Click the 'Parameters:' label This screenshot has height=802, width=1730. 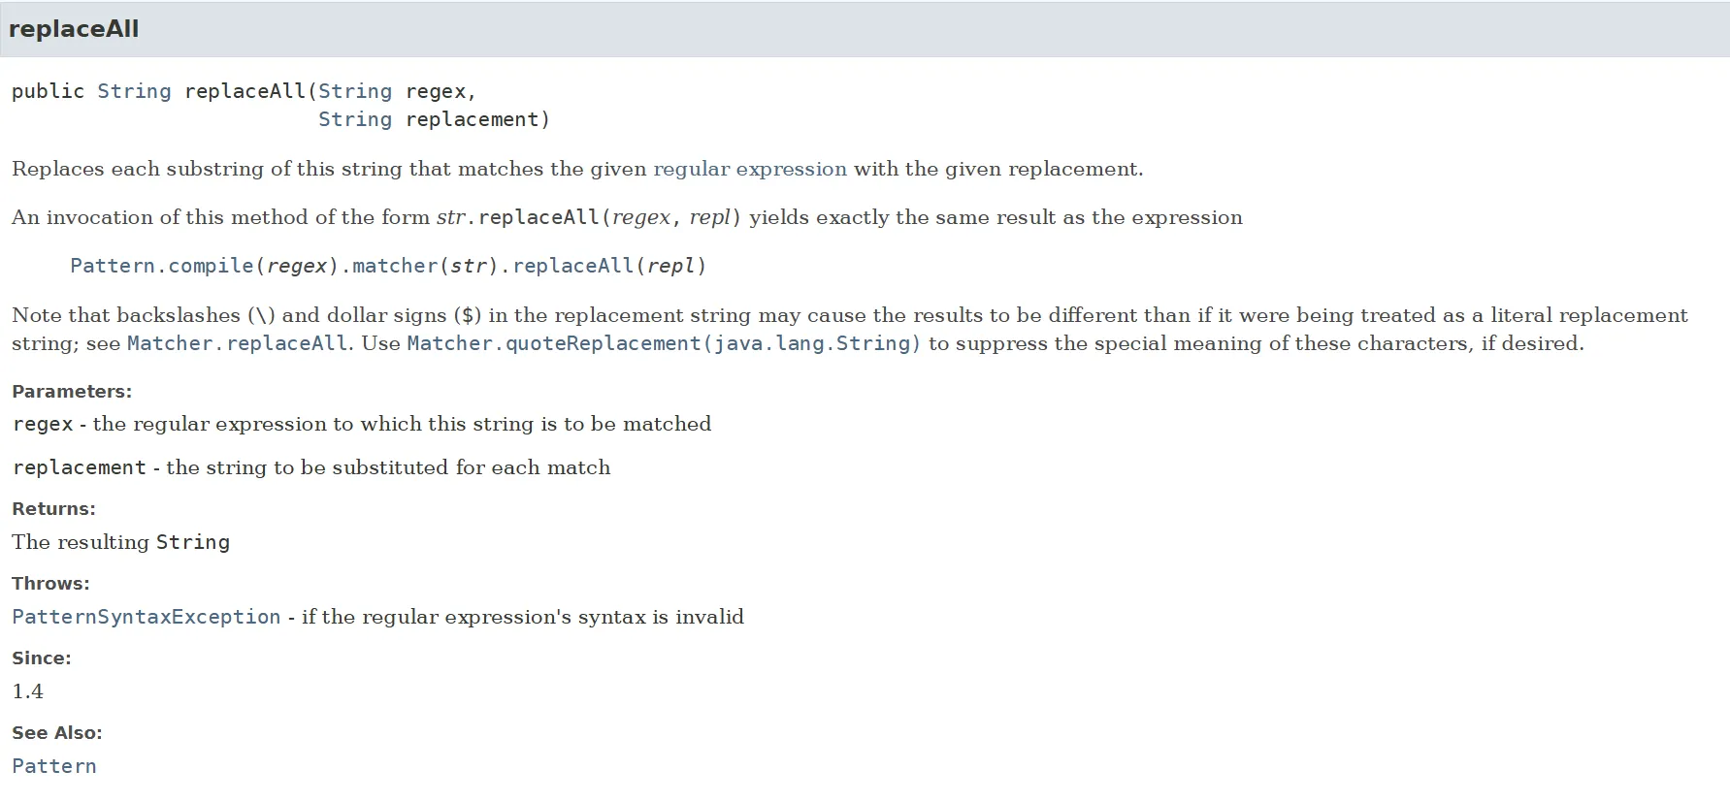[72, 392]
